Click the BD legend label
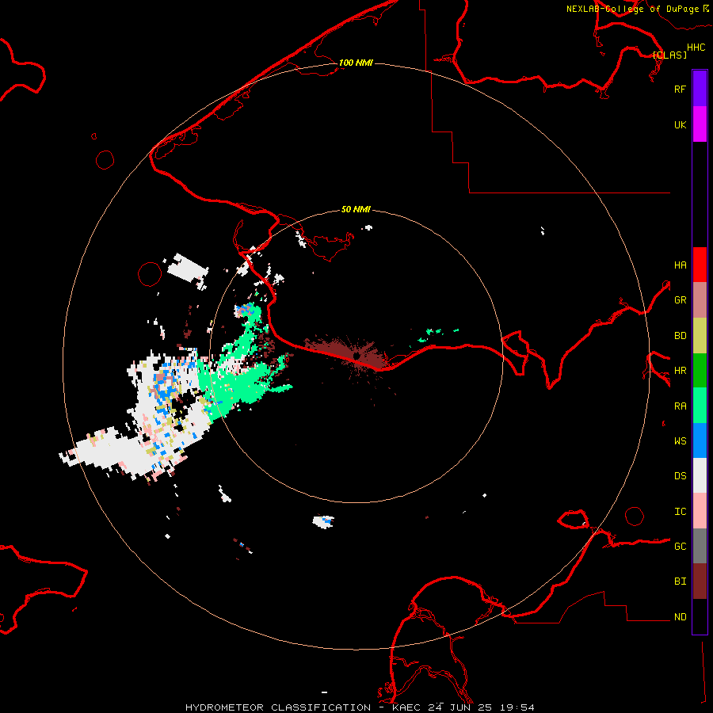Screen dimensions: 713x713 click(680, 336)
